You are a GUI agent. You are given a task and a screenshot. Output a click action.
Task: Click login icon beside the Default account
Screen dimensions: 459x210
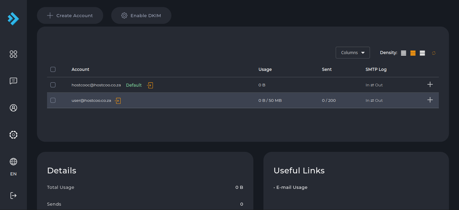pos(150,85)
